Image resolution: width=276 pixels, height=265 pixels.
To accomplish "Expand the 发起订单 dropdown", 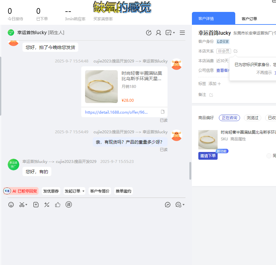I will [83, 191].
